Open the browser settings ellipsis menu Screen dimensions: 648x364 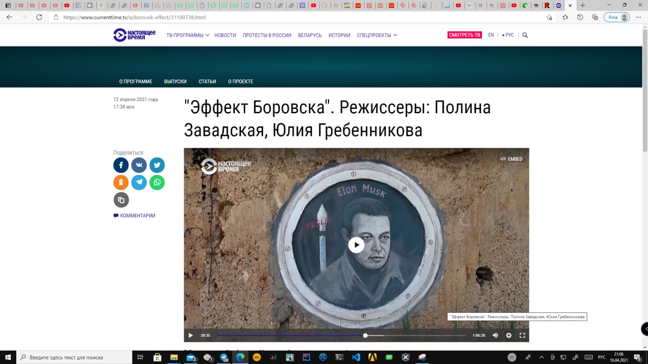click(639, 17)
